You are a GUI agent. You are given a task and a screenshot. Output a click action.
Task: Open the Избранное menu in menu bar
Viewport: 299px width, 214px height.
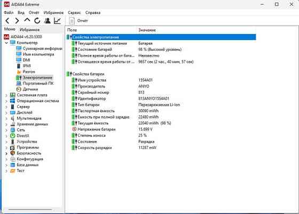point(53,13)
